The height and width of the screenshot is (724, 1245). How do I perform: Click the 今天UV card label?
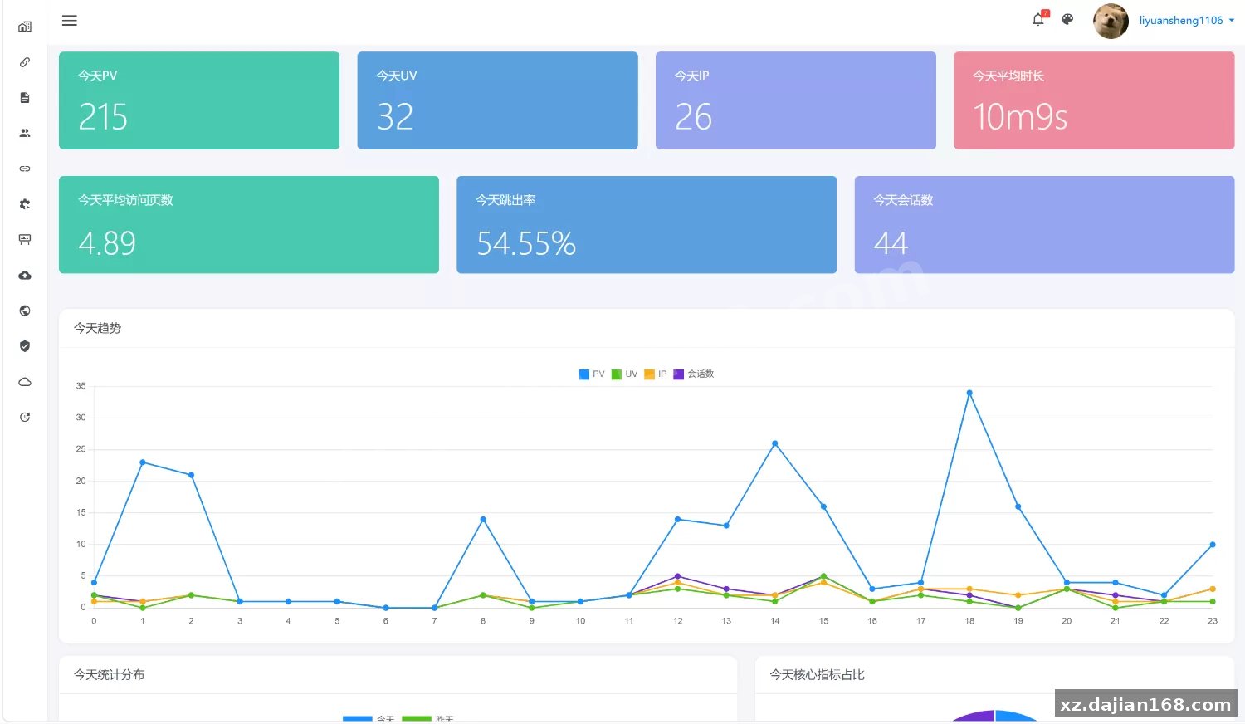pos(397,76)
